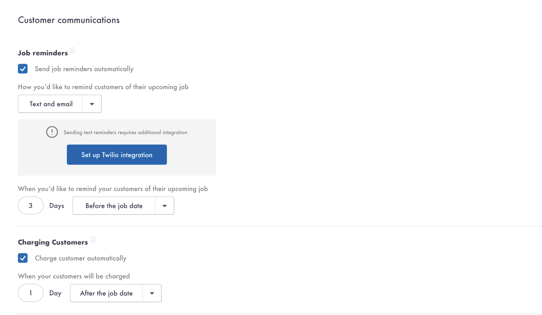Screen dimensions: 542x315
Task: Click the days field showing 3
Action: (x=30, y=205)
